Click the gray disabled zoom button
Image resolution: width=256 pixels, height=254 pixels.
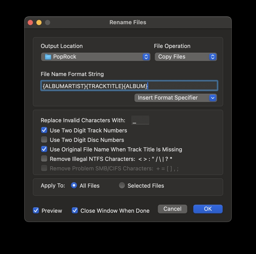(x=47, y=22)
